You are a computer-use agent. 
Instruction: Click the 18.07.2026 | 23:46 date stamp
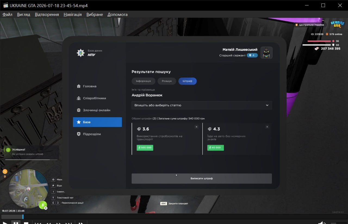pos(13,211)
